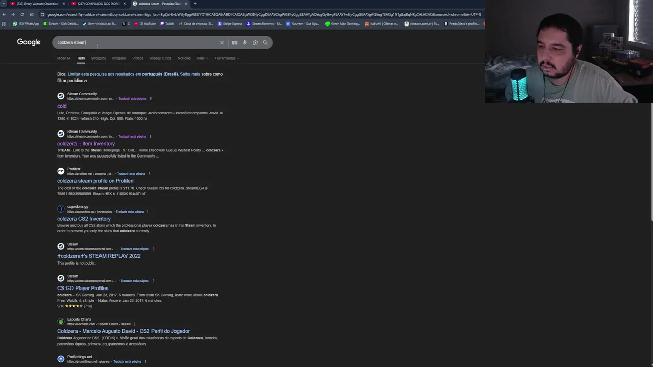The image size is (653, 367).
Task: Open more options for CS:GO Player Profiles result
Action: [x=153, y=281]
